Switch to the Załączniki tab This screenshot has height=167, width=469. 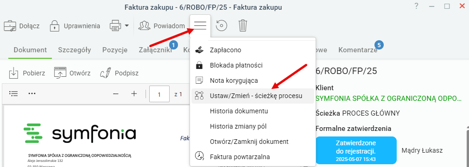click(x=155, y=50)
